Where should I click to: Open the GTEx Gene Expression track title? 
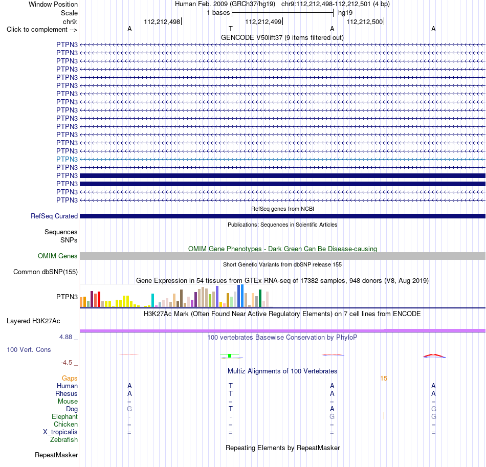pos(282,280)
